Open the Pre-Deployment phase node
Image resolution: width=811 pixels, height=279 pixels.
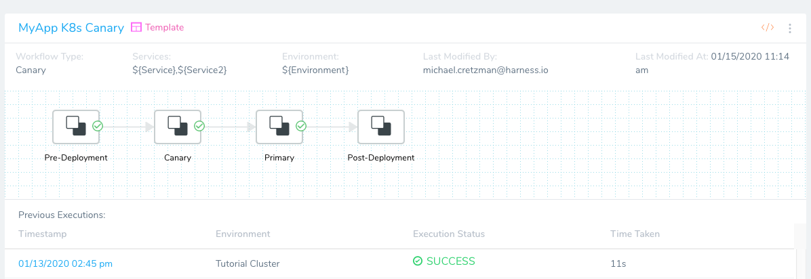[76, 127]
